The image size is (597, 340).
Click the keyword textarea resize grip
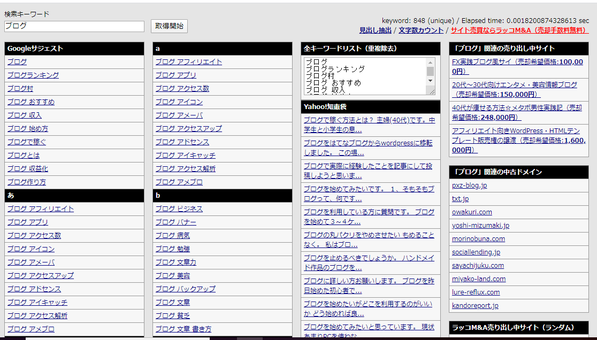(432, 91)
